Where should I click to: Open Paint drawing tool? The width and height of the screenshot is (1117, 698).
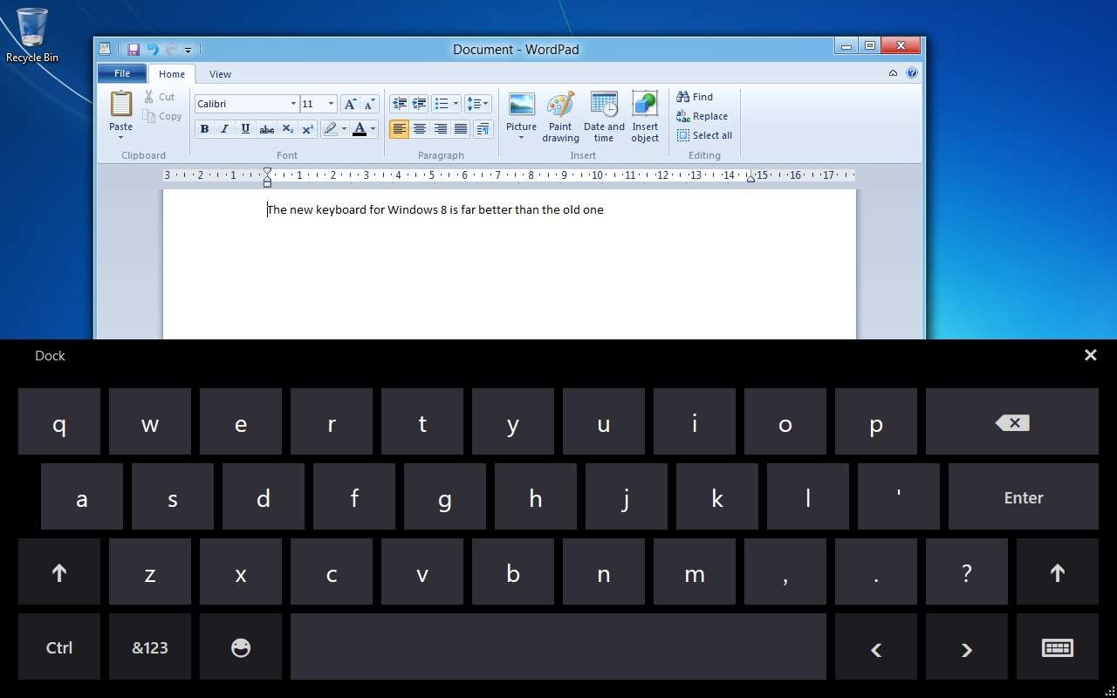[x=560, y=116]
